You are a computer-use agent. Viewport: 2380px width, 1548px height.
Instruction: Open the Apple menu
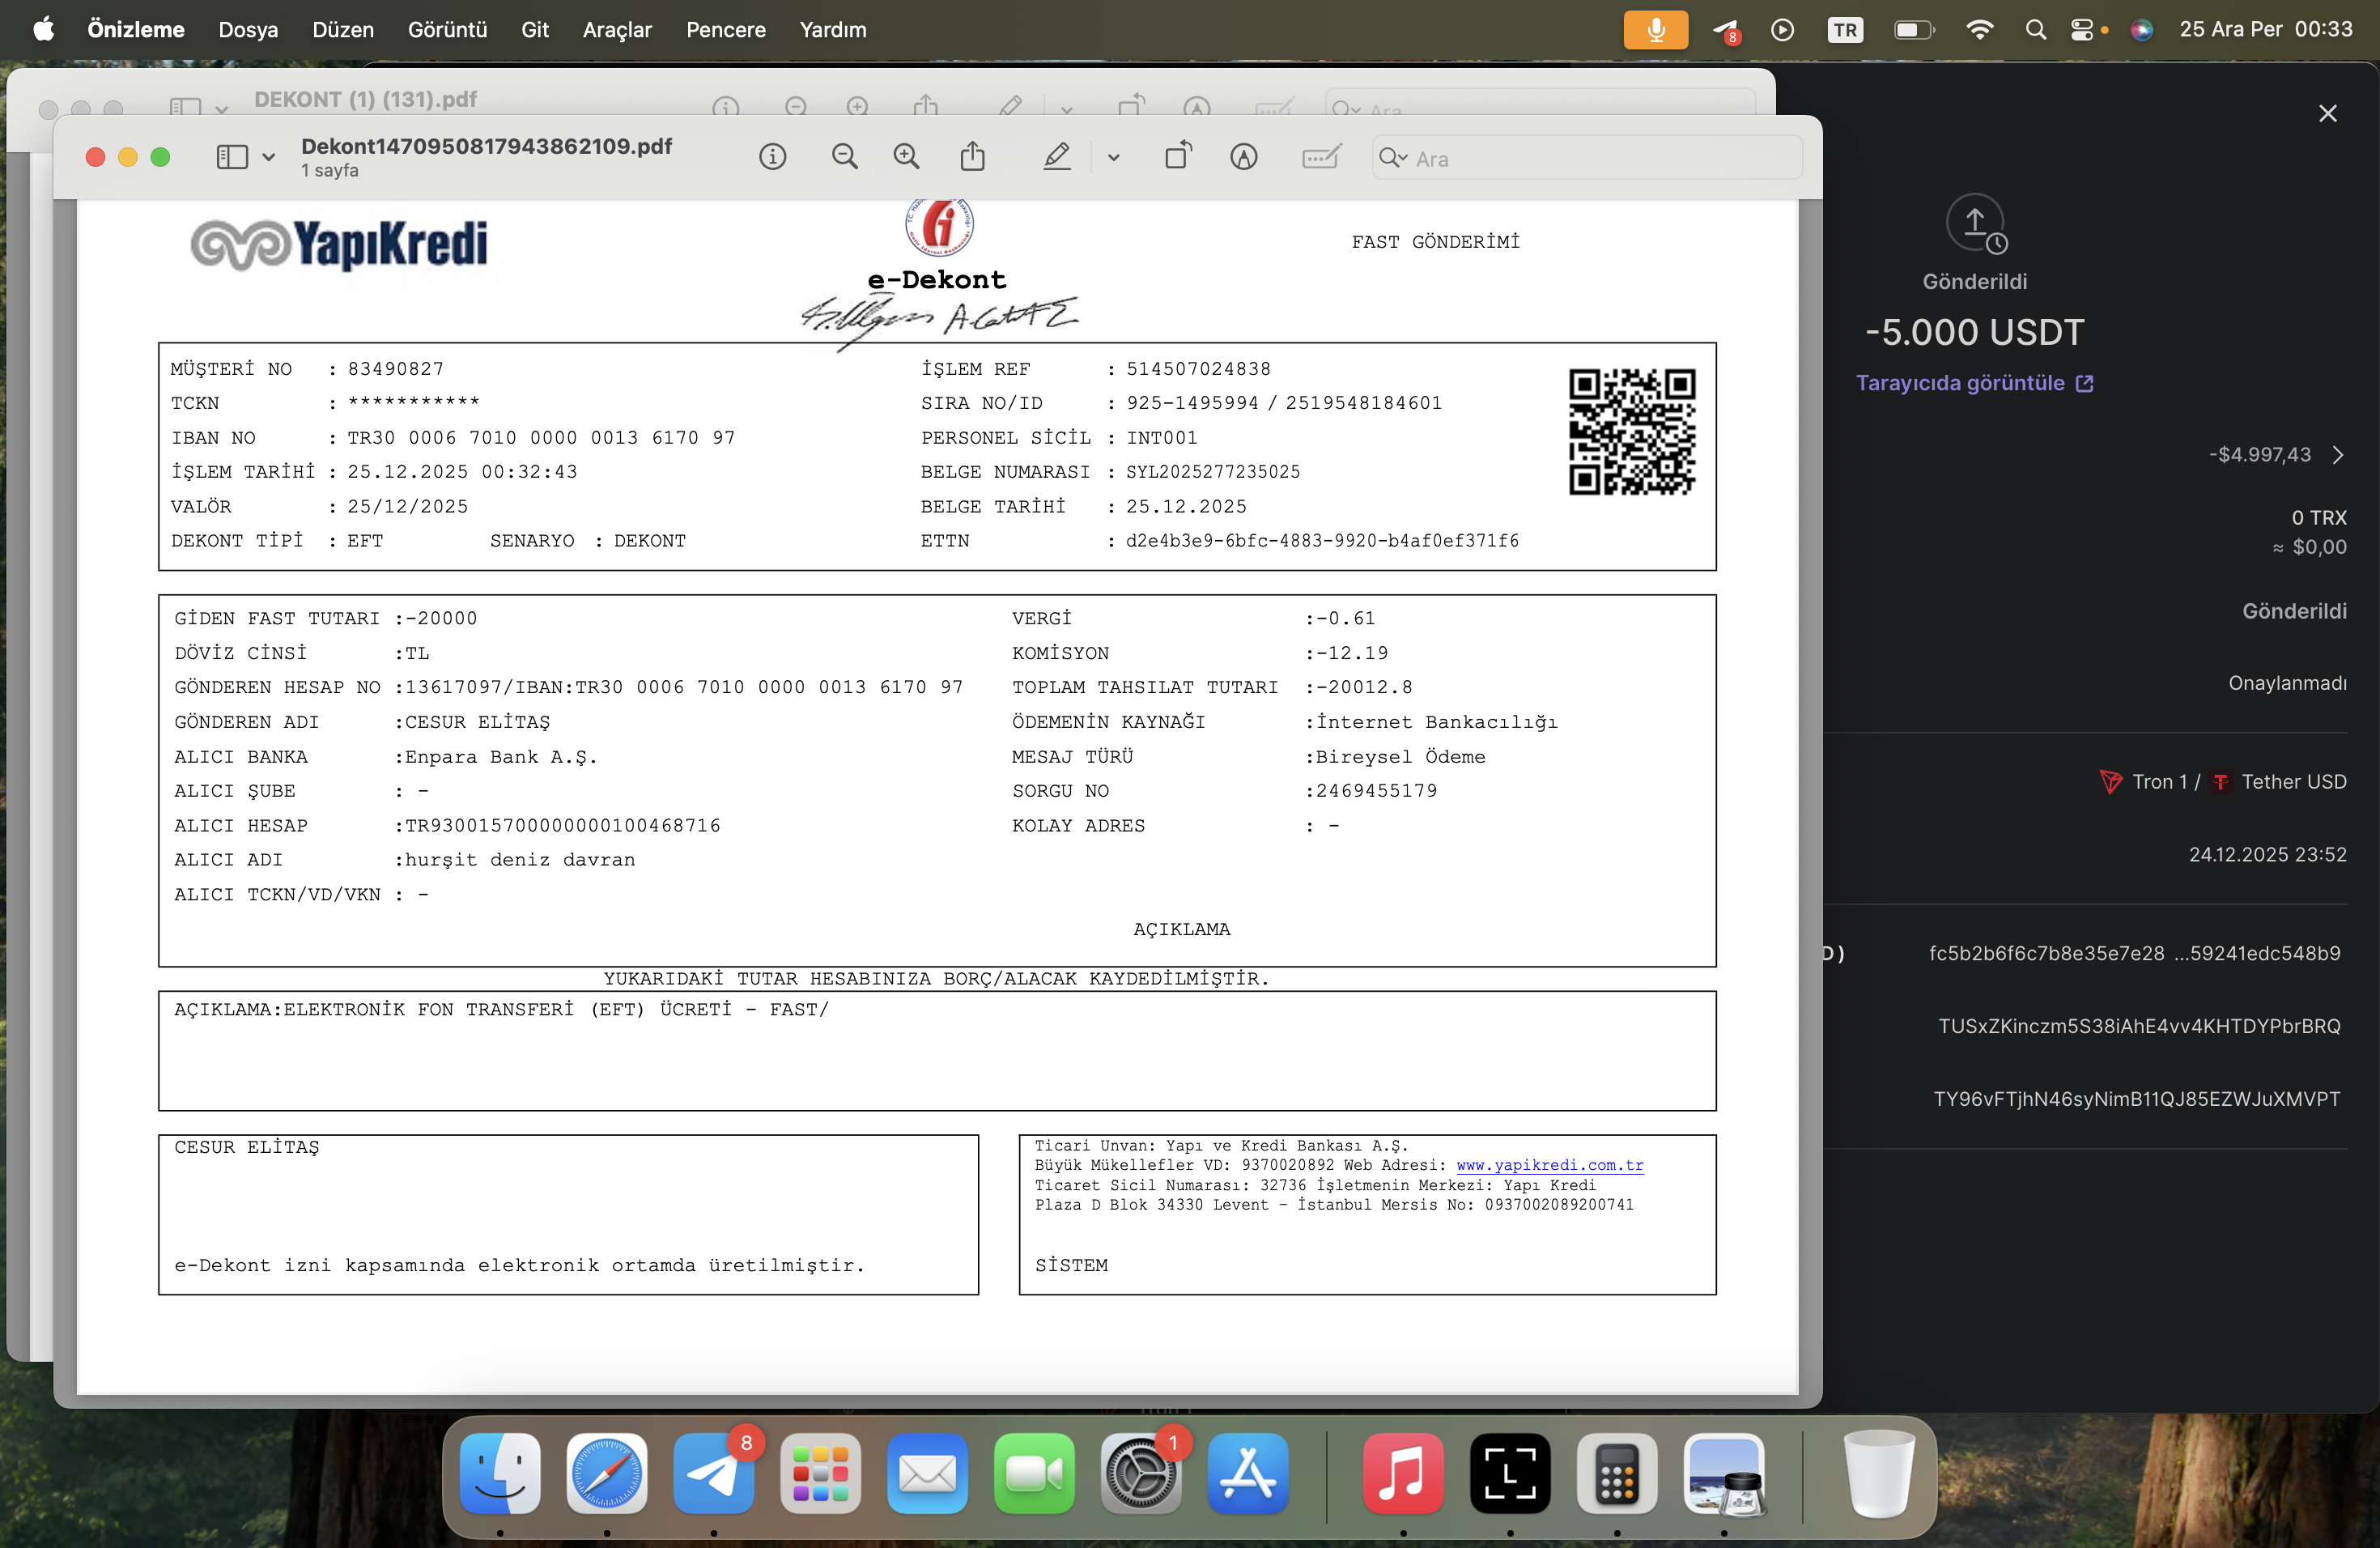tap(44, 30)
